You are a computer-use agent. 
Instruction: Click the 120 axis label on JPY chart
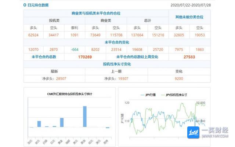pyautogui.click(x=127, y=103)
